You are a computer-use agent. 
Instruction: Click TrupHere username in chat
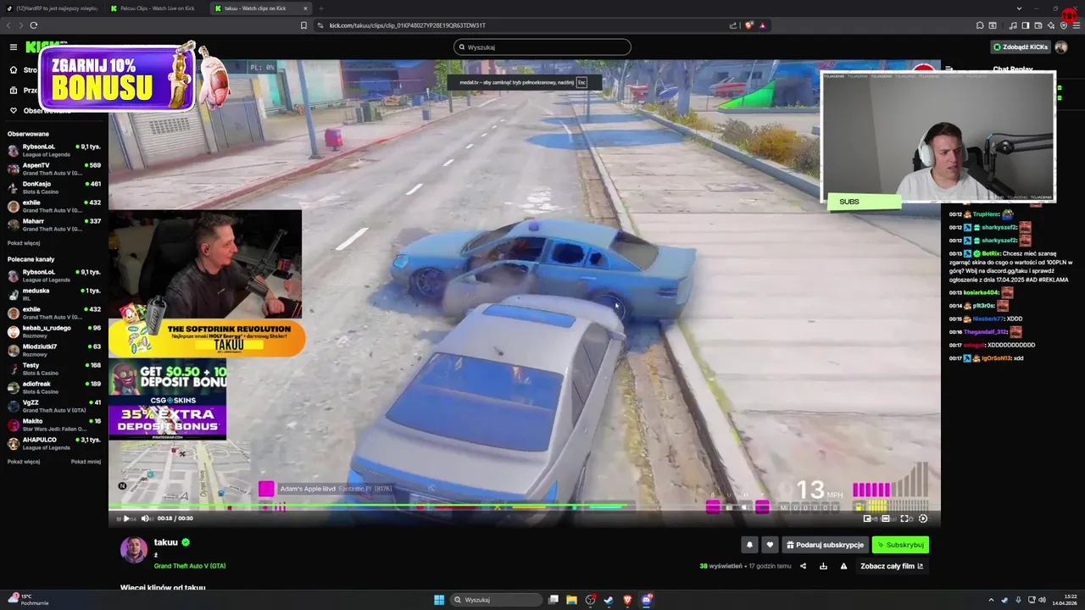[986, 214]
